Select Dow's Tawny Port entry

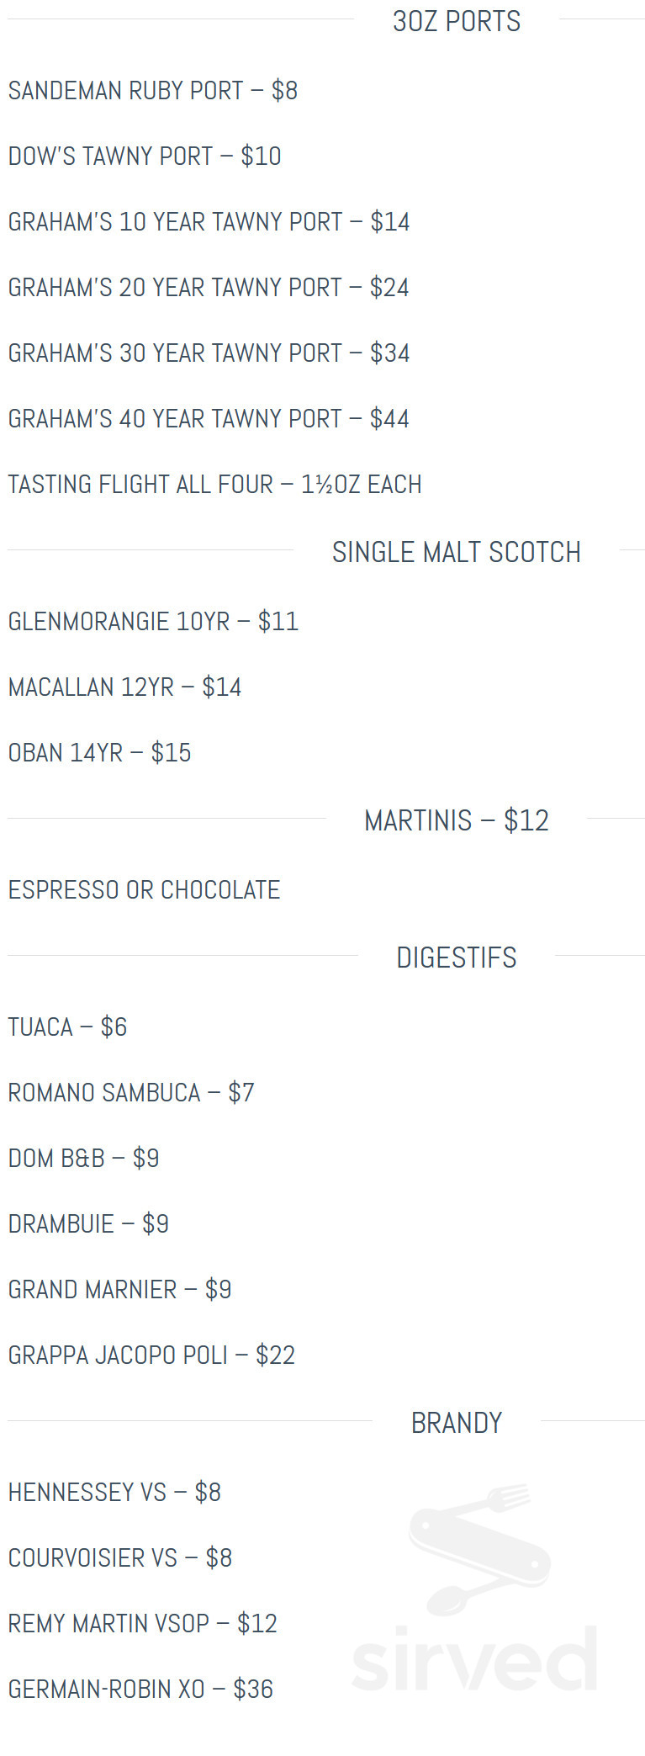pyautogui.click(x=144, y=157)
